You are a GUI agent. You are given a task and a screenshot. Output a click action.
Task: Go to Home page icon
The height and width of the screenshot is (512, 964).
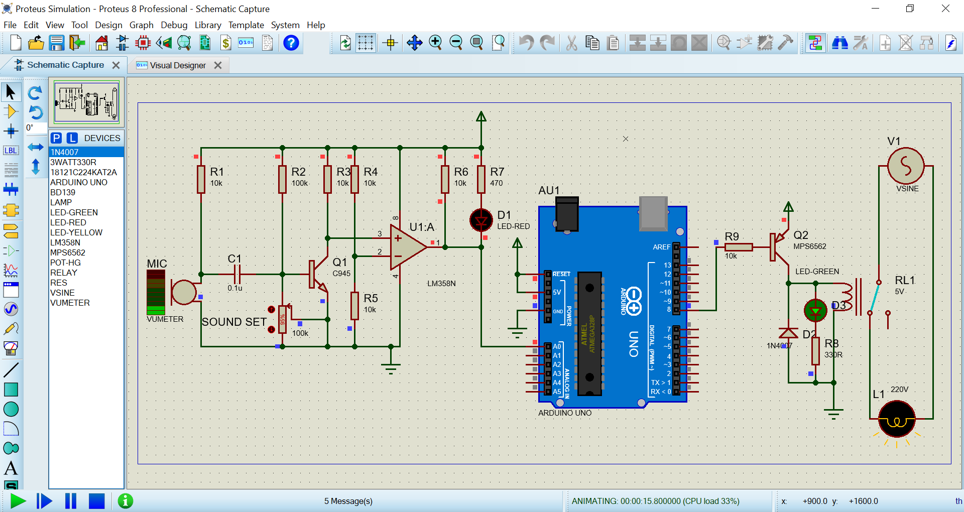(x=101, y=43)
